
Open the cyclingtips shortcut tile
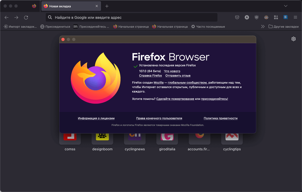click(x=232, y=142)
